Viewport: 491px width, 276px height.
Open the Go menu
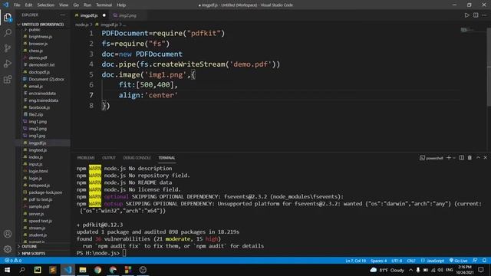click(x=76, y=5)
